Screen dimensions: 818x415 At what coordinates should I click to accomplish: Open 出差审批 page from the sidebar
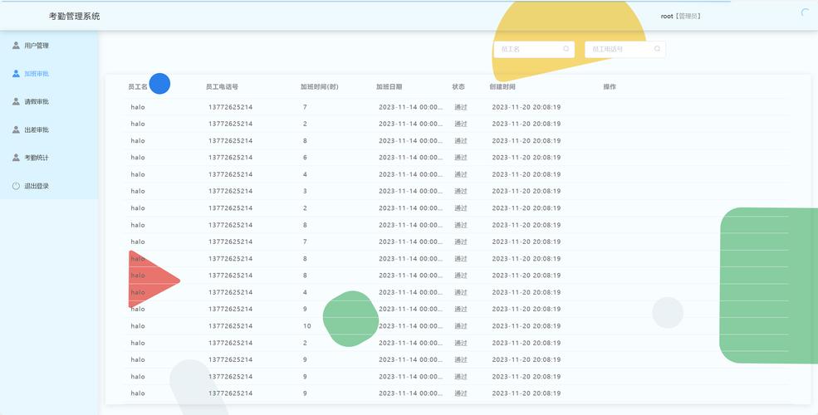(x=37, y=129)
